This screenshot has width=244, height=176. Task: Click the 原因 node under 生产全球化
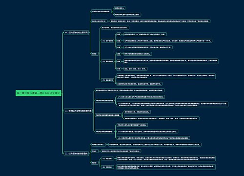point(119,34)
